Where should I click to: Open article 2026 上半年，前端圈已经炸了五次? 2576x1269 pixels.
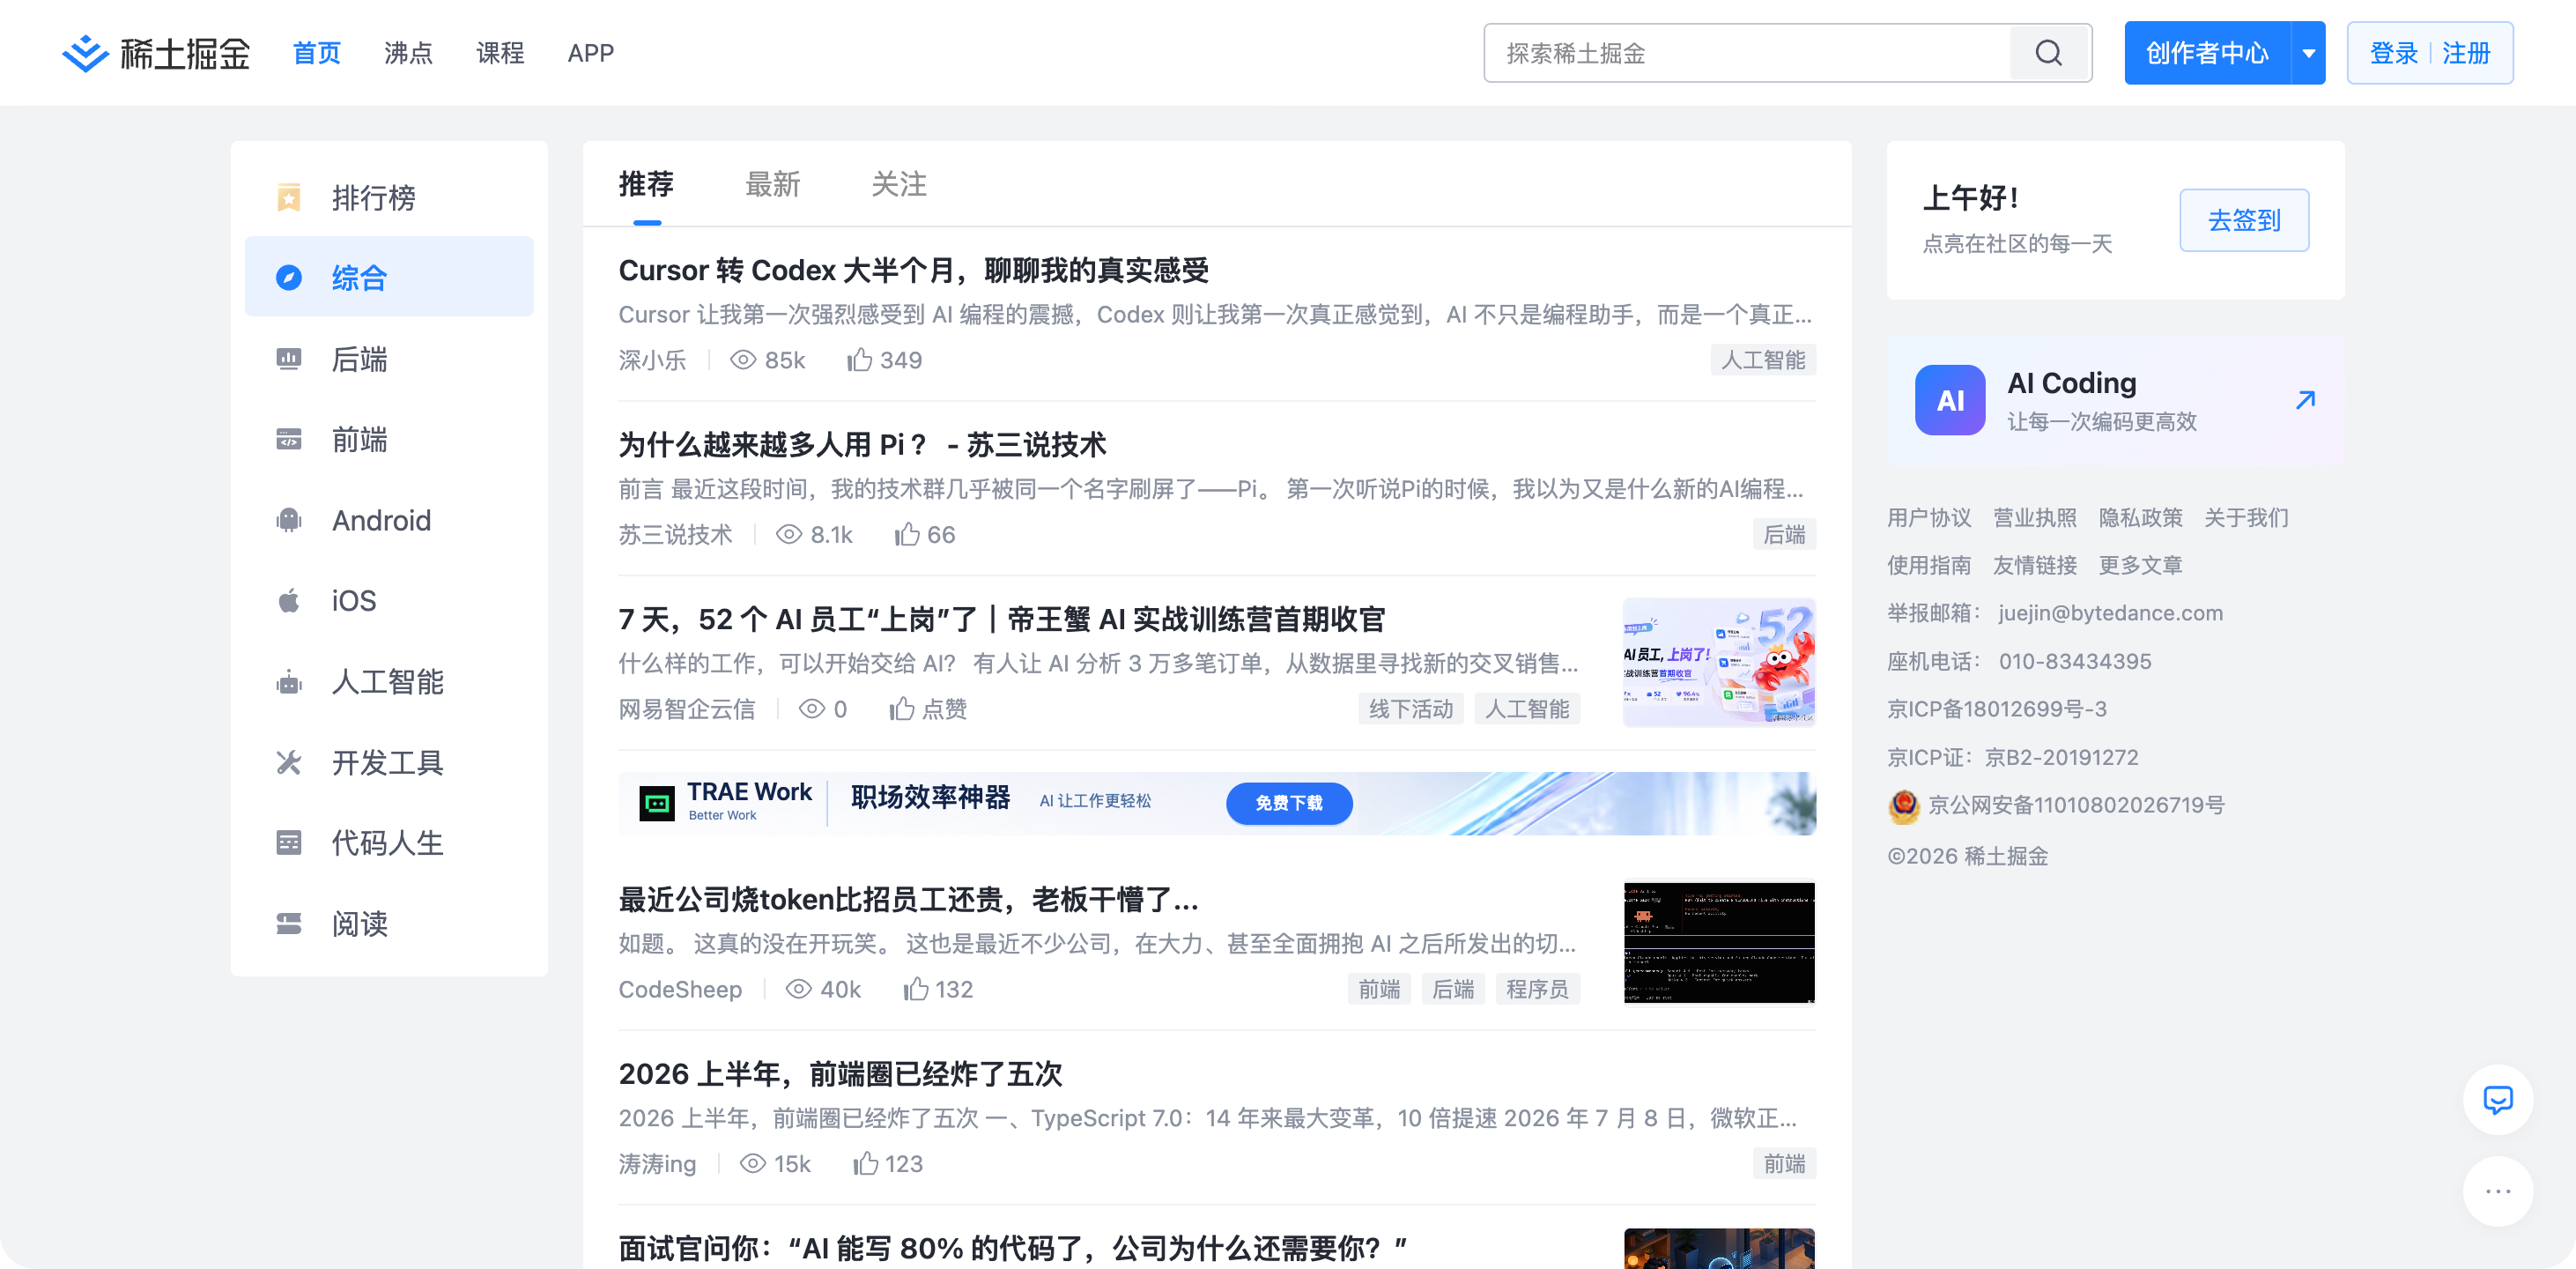coord(840,1073)
